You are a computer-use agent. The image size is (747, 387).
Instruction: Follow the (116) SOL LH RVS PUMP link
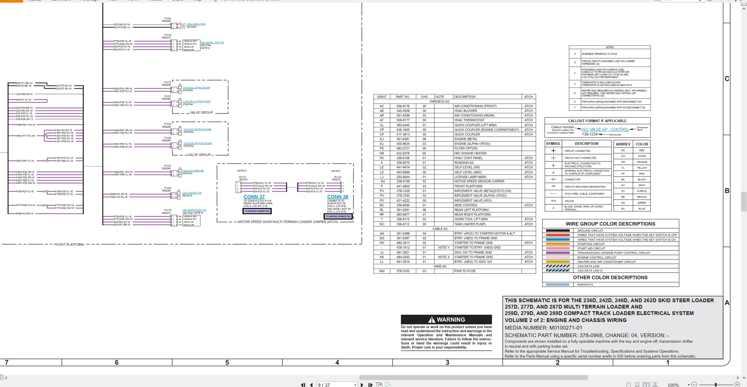pos(196,88)
